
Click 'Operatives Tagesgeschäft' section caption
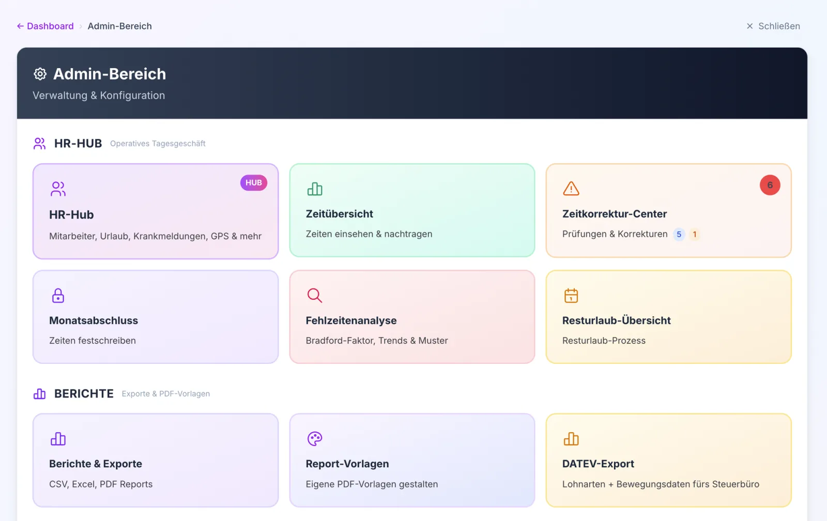click(158, 144)
